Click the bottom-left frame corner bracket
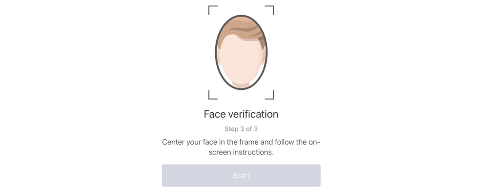Image resolution: width=488 pixels, height=192 pixels. pos(213,95)
